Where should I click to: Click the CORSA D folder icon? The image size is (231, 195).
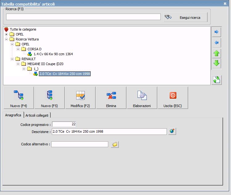coord(23,49)
